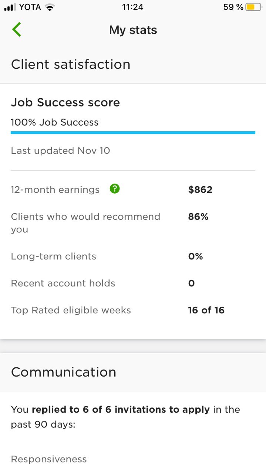Tap the Wi-Fi icon in status bar
Image resolution: width=266 pixels, height=473 pixels.
(49, 7)
